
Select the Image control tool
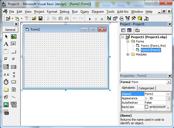click(6, 105)
